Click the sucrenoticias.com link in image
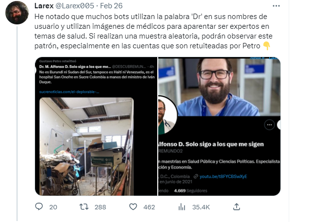The image size is (315, 222). [x=69, y=92]
